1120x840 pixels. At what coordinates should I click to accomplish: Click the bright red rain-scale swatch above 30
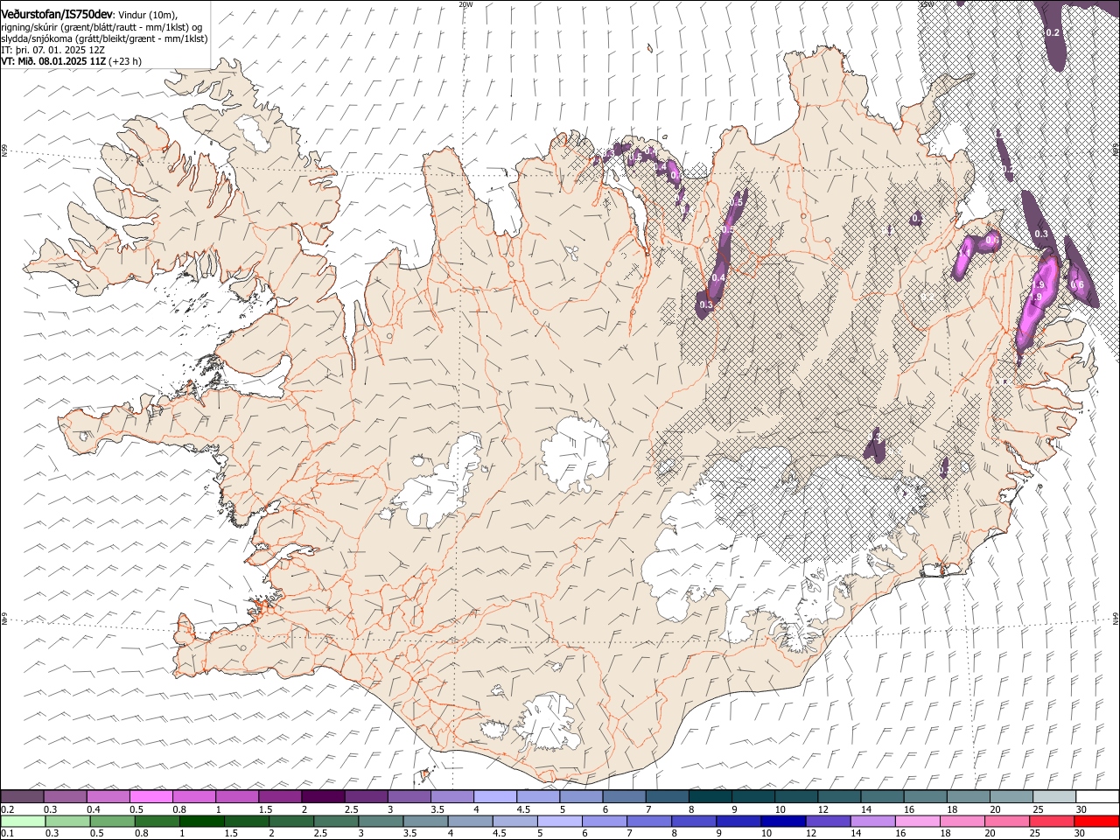(x=1097, y=821)
